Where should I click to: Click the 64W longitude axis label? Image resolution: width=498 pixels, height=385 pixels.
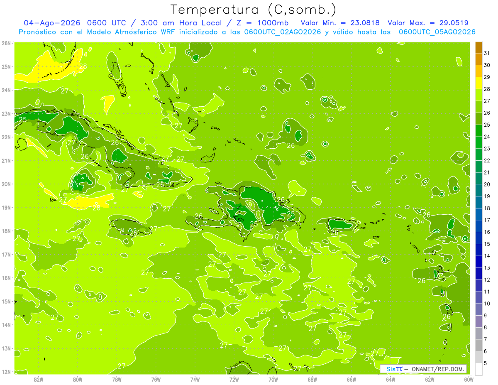point(390,380)
